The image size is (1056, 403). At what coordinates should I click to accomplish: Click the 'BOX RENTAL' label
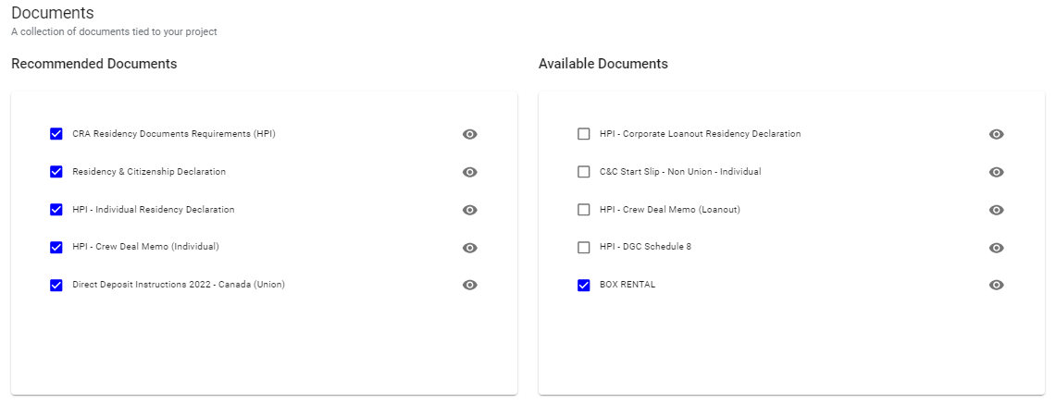coord(627,285)
